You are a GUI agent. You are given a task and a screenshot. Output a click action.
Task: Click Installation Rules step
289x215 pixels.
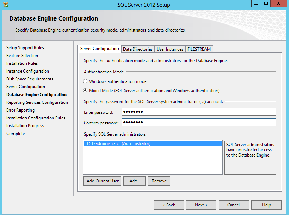[22, 63]
